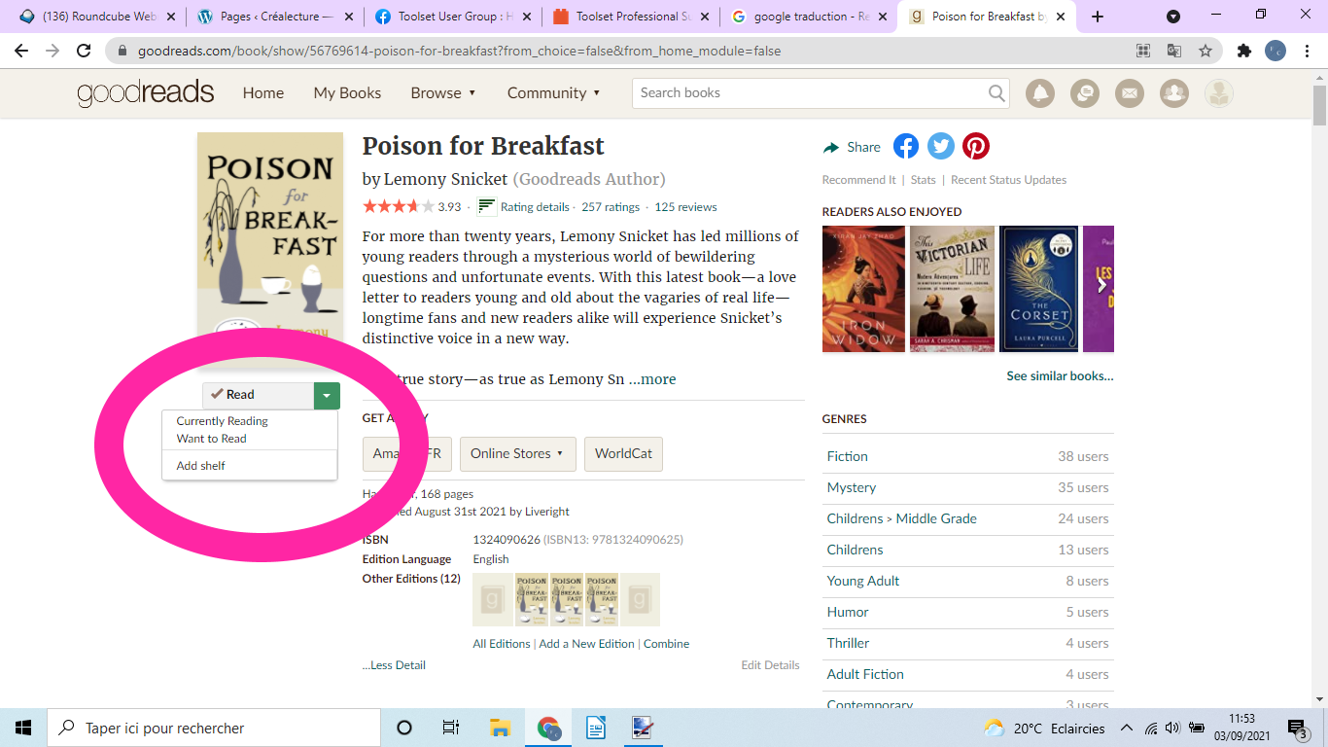The width and height of the screenshot is (1328, 747).
Task: Open the Windows Start menu
Action: [x=23, y=728]
